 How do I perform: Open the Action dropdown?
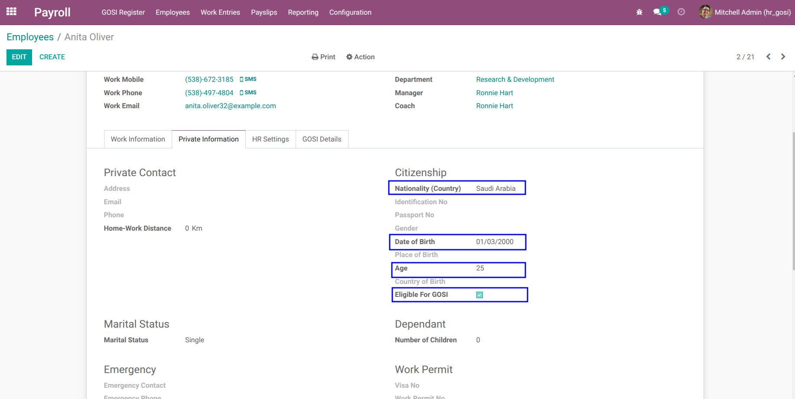[x=360, y=57]
